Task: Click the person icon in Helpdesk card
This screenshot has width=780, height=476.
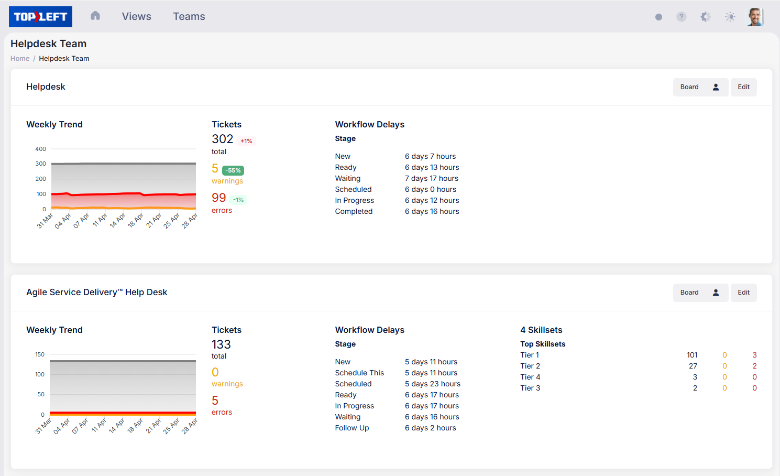Action: (x=716, y=87)
